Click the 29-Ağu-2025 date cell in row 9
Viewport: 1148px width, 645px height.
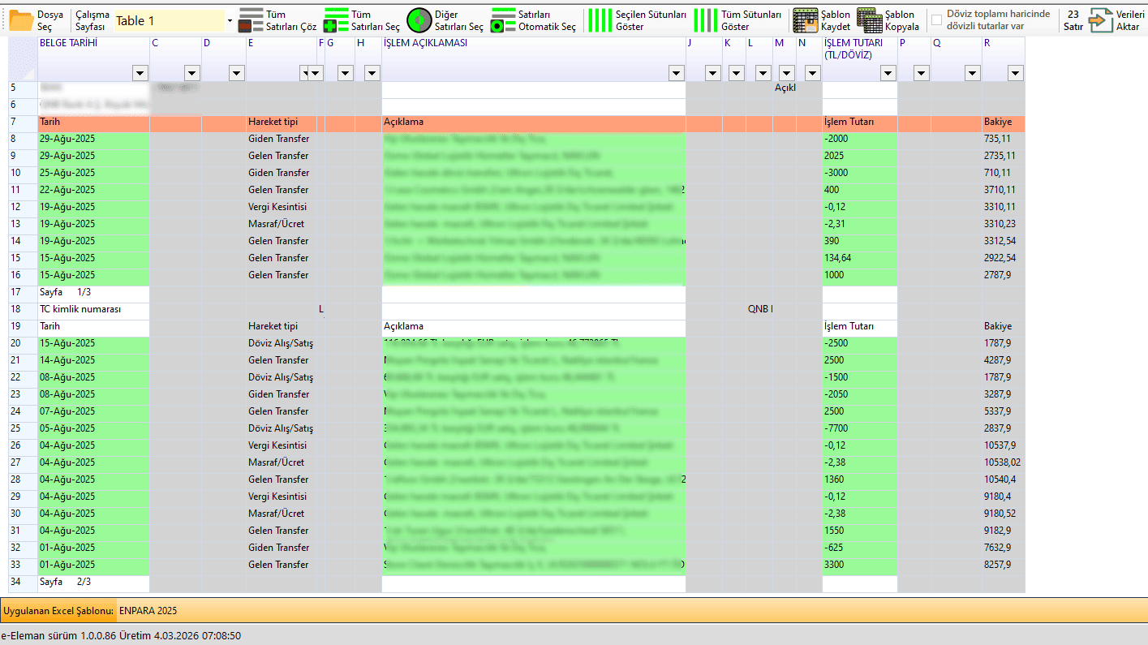pos(67,156)
